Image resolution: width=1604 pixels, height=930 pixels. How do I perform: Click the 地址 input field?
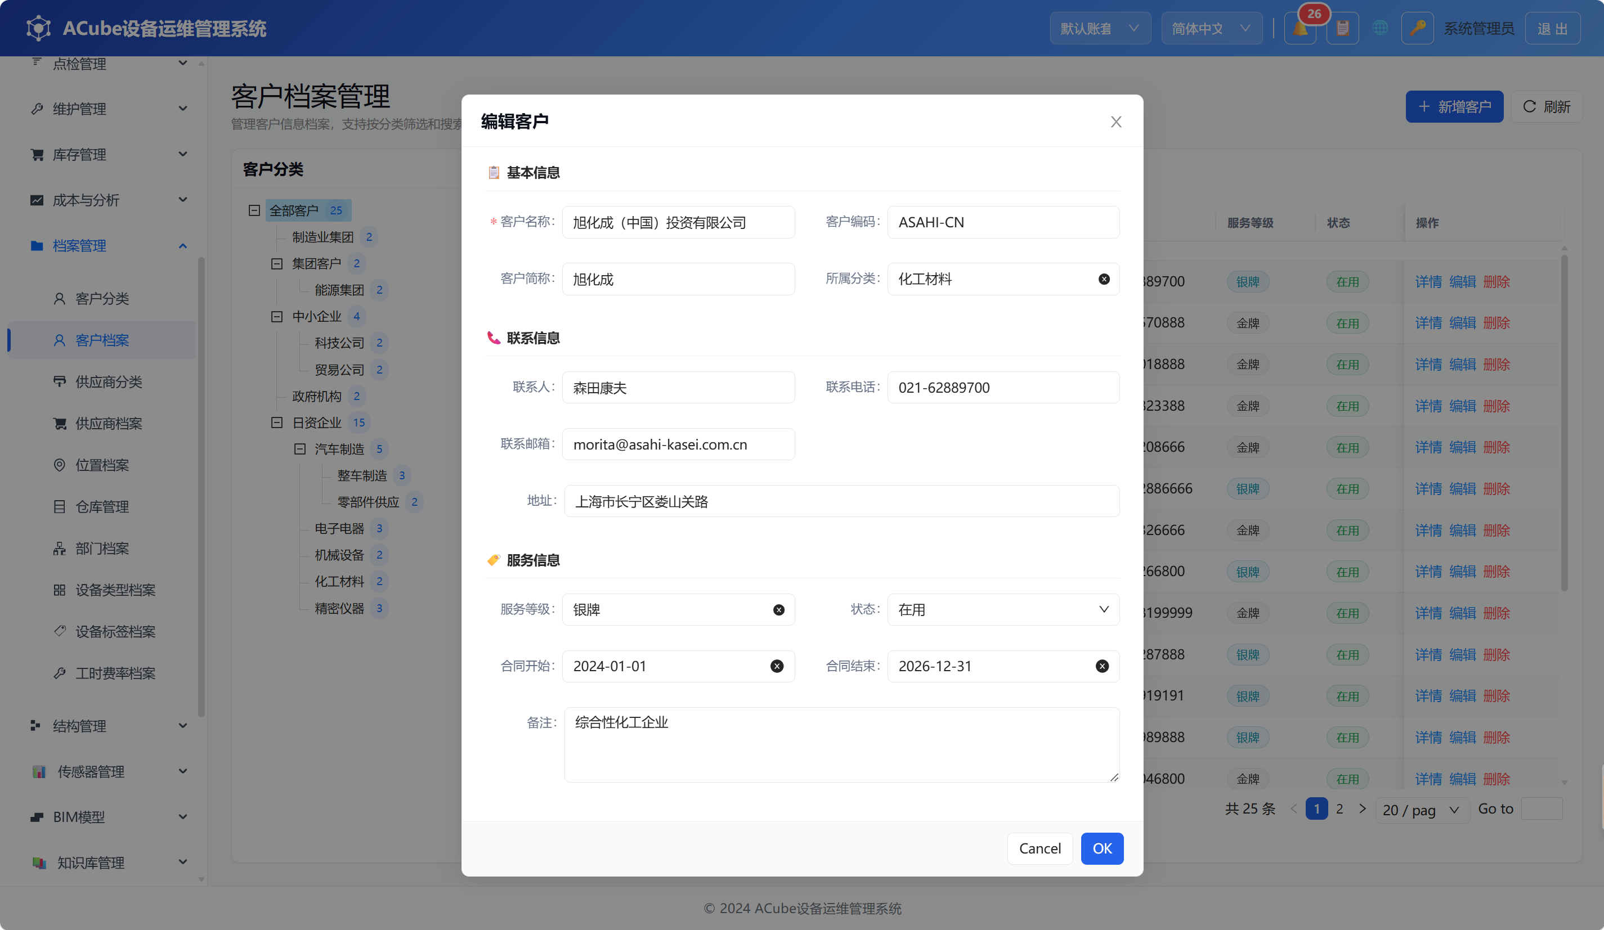841,501
